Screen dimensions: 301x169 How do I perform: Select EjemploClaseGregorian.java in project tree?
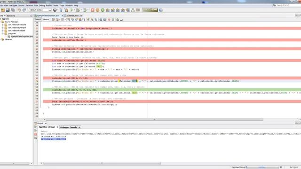[x=22, y=37]
